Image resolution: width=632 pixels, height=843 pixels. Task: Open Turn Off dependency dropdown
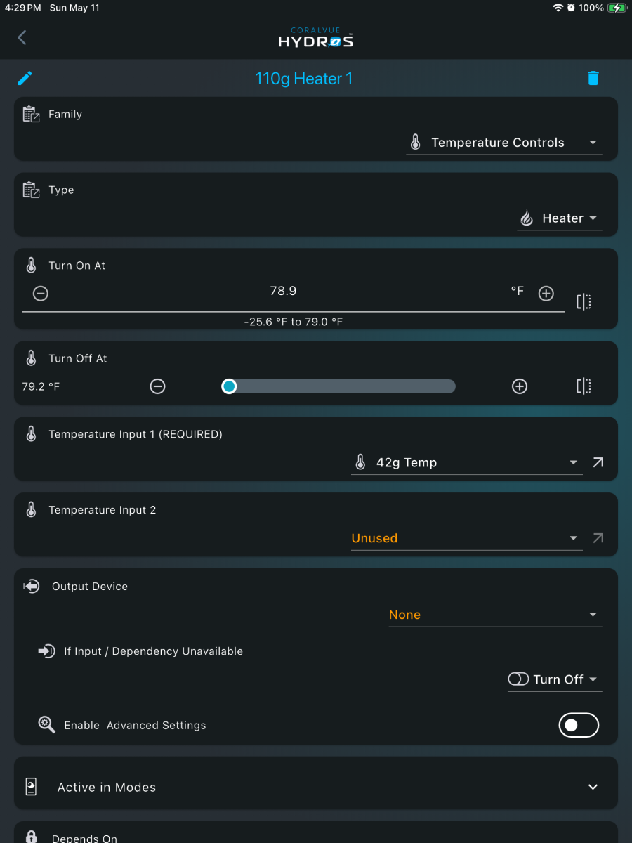tap(555, 679)
